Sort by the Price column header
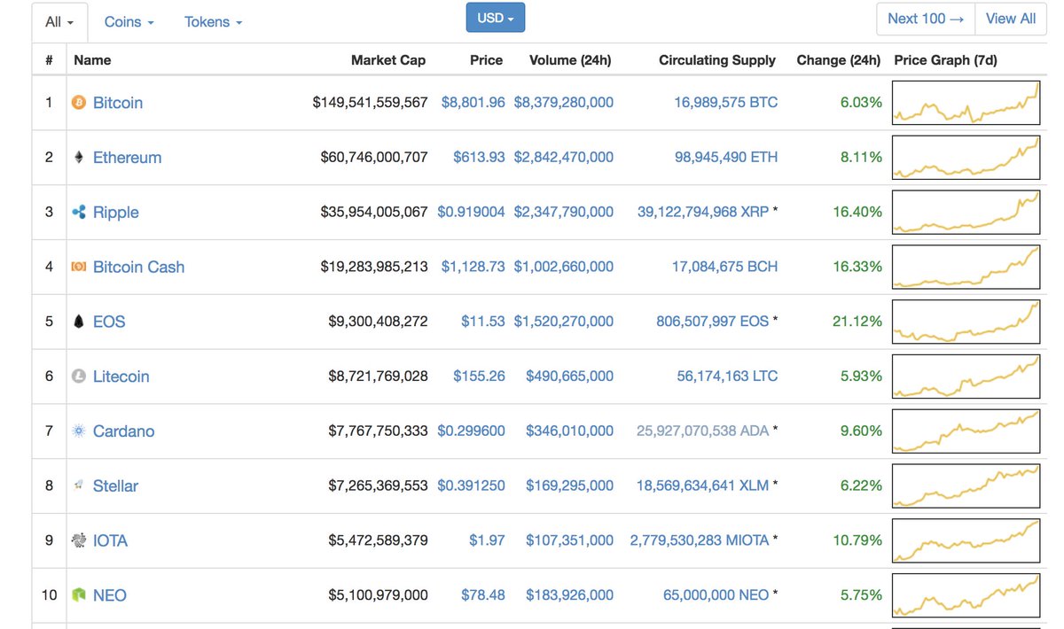1064x629 pixels. click(486, 60)
